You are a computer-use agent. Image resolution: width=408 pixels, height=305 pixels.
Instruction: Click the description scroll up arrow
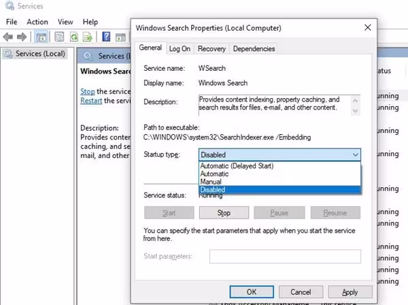(x=355, y=101)
